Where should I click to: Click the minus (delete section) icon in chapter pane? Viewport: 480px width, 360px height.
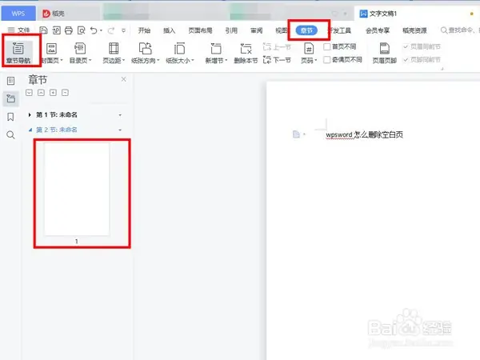[x=65, y=93]
